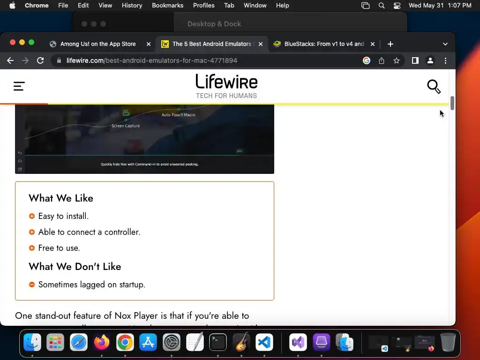Image resolution: width=480 pixels, height=360 pixels.
Task: Open the Apple menu
Action: (12, 6)
